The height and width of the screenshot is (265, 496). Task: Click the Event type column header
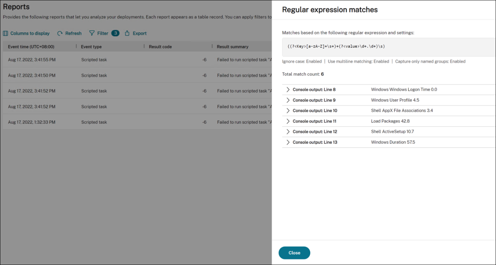pyautogui.click(x=91, y=47)
